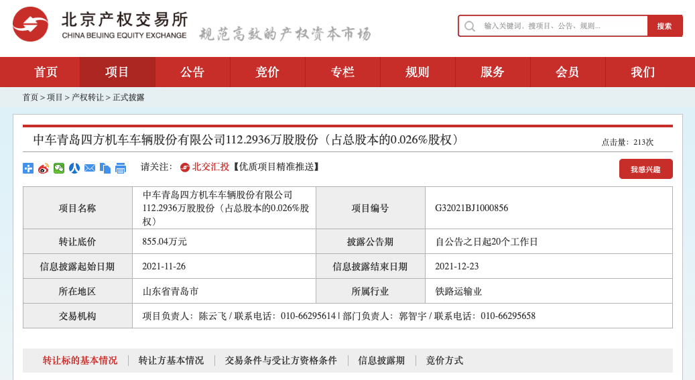Open the blue plus share-more icon
The height and width of the screenshot is (380, 695).
[28, 168]
